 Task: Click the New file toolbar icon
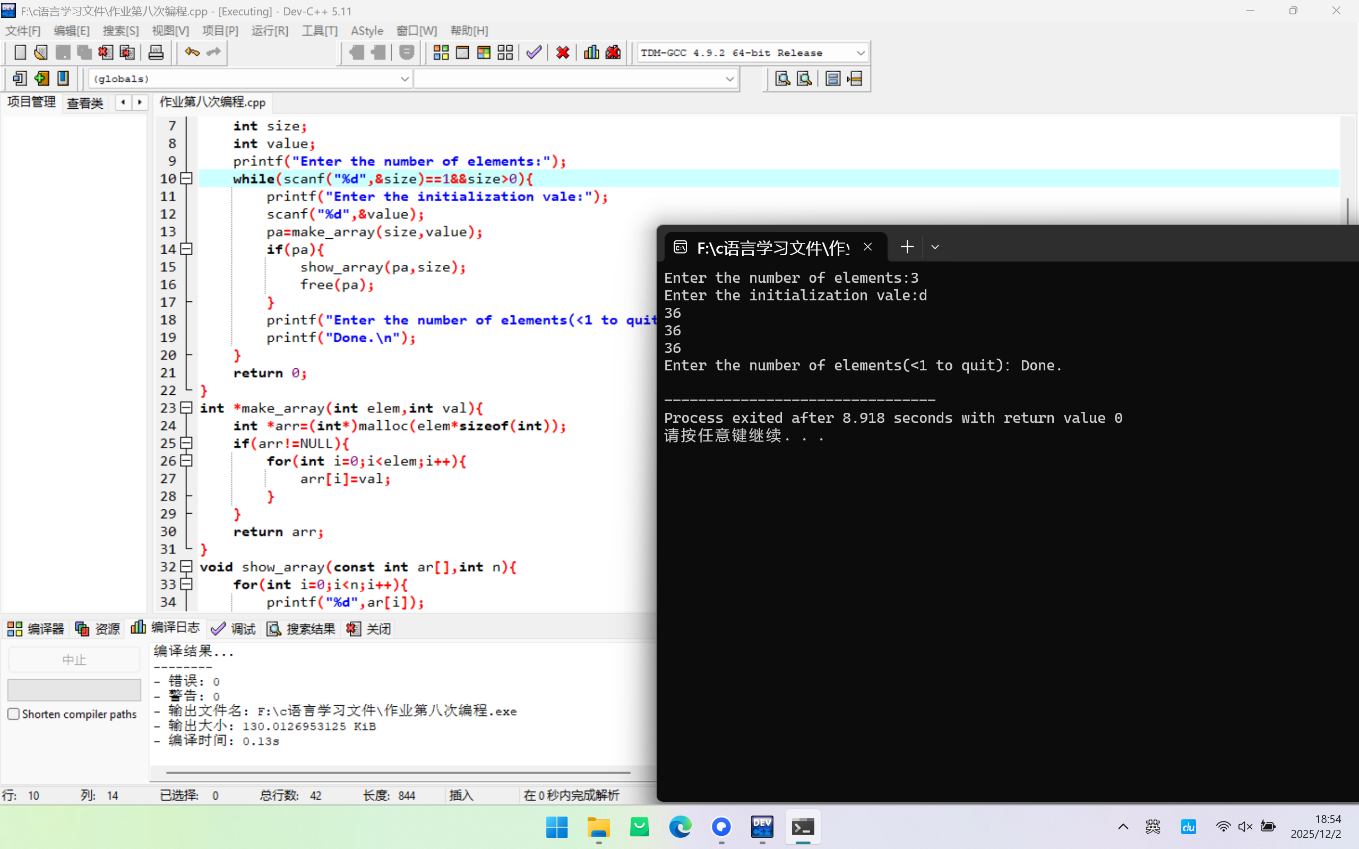(x=20, y=53)
